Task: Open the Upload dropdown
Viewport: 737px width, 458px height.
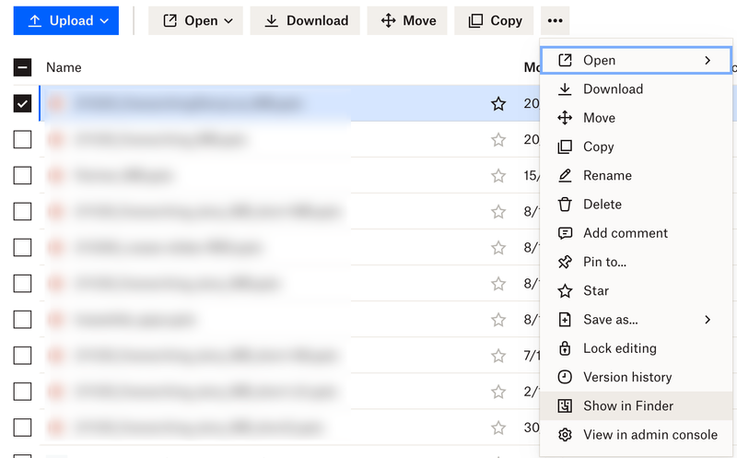Action: coord(65,20)
